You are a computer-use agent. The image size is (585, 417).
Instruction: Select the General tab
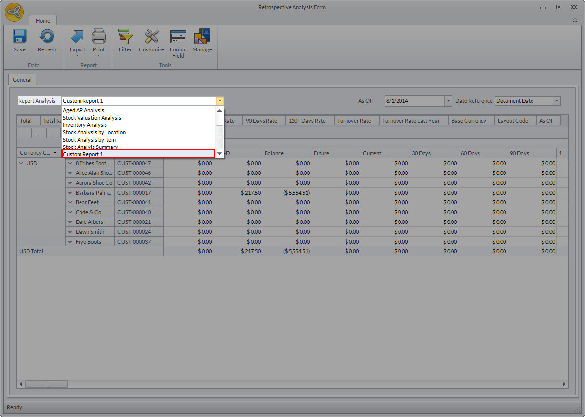point(22,80)
